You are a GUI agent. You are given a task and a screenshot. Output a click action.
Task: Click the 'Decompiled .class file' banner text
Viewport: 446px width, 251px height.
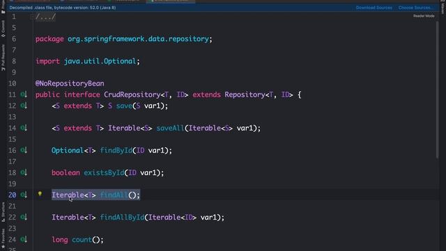(63, 8)
